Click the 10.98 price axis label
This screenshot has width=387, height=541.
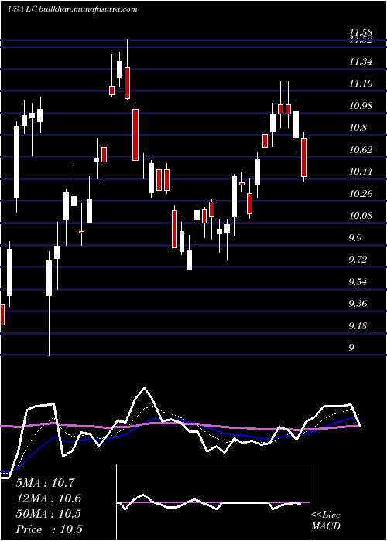click(x=361, y=106)
